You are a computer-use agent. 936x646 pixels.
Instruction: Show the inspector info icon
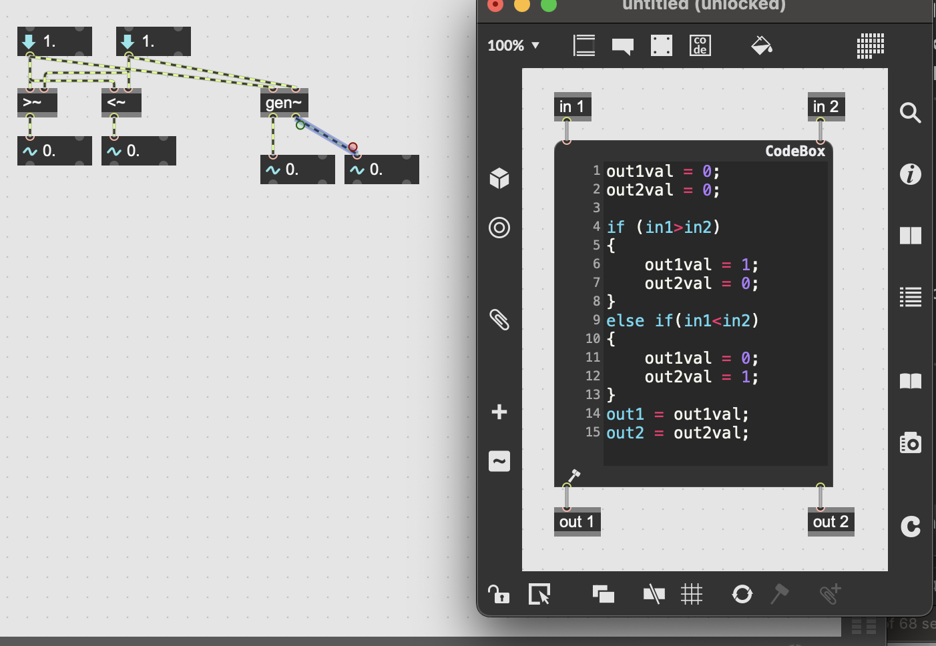pos(910,174)
